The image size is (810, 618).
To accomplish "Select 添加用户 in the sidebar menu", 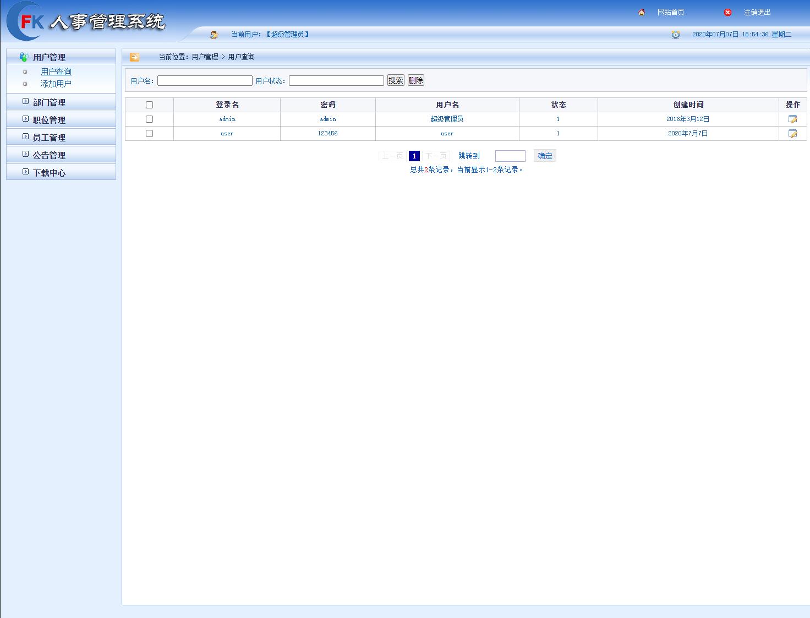I will coord(55,84).
